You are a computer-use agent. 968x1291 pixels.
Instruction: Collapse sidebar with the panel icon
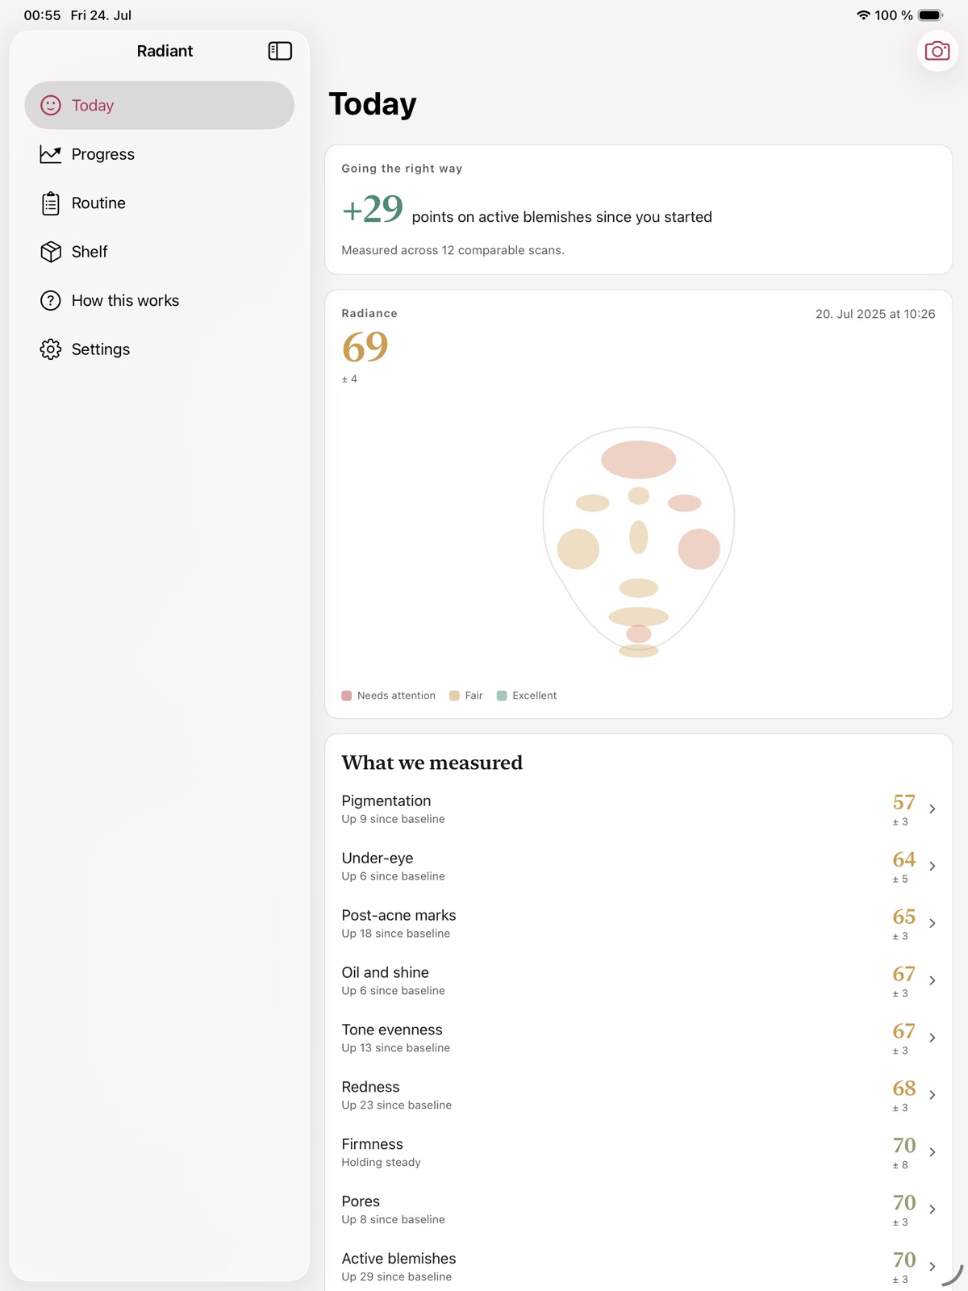[x=280, y=51]
